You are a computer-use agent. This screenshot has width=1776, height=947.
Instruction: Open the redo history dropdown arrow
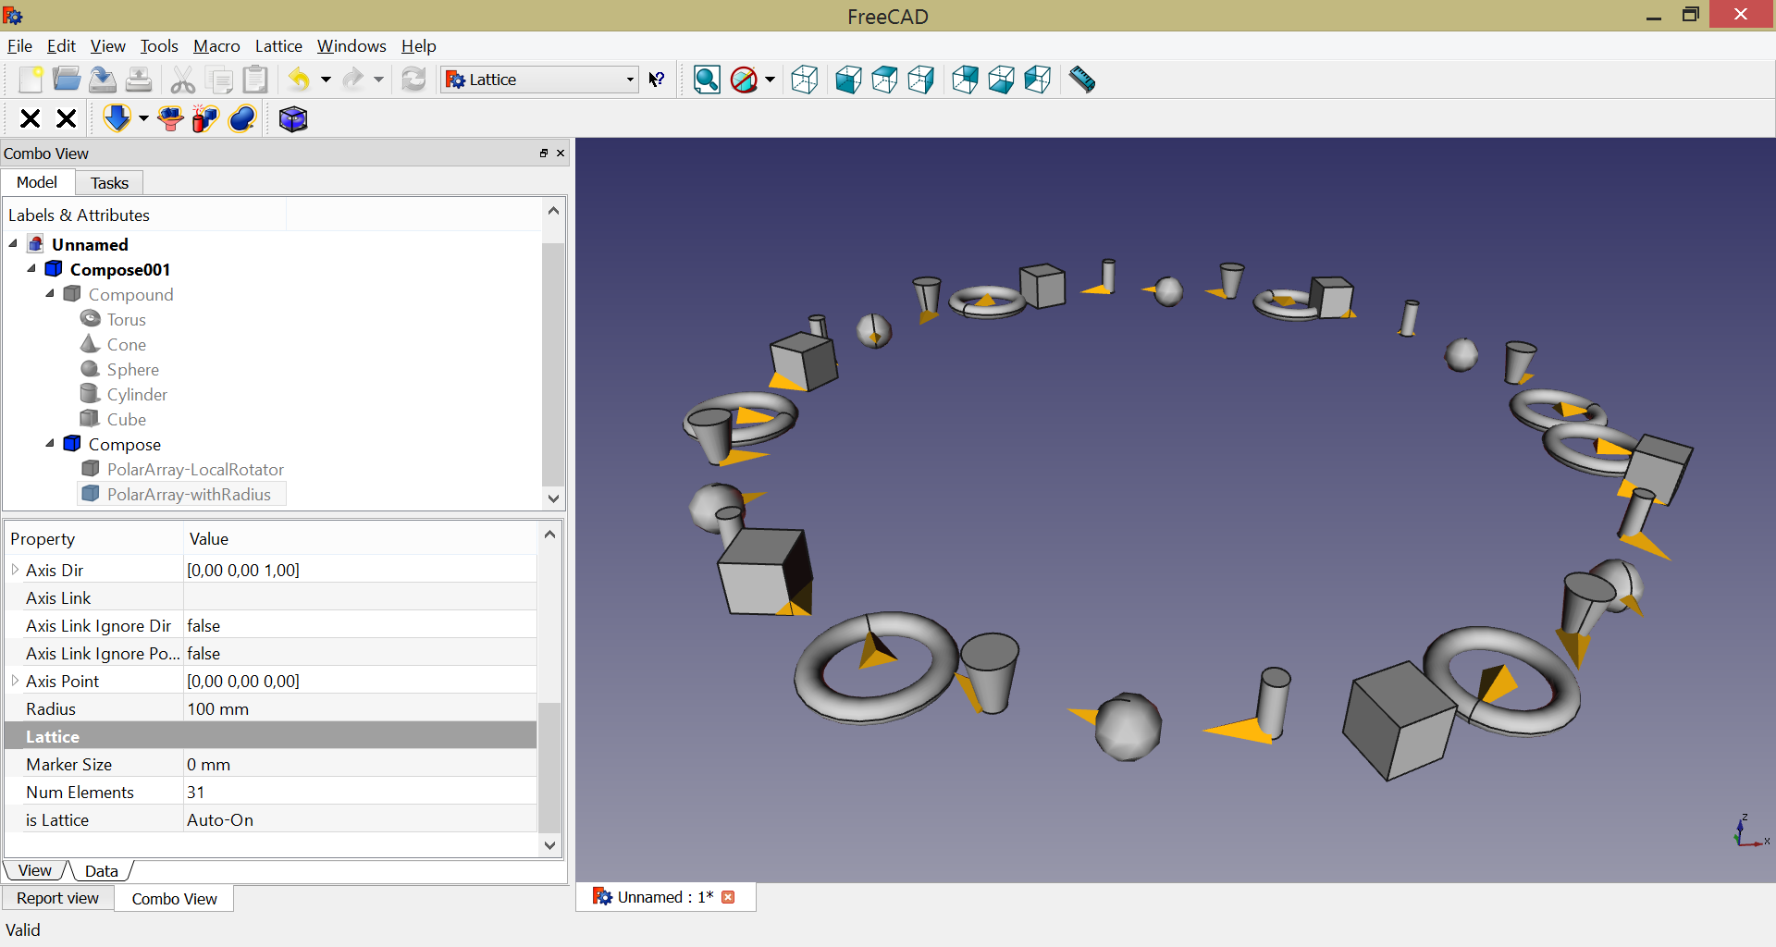(378, 80)
